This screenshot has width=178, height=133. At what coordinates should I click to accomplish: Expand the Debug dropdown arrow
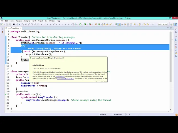[77, 24]
